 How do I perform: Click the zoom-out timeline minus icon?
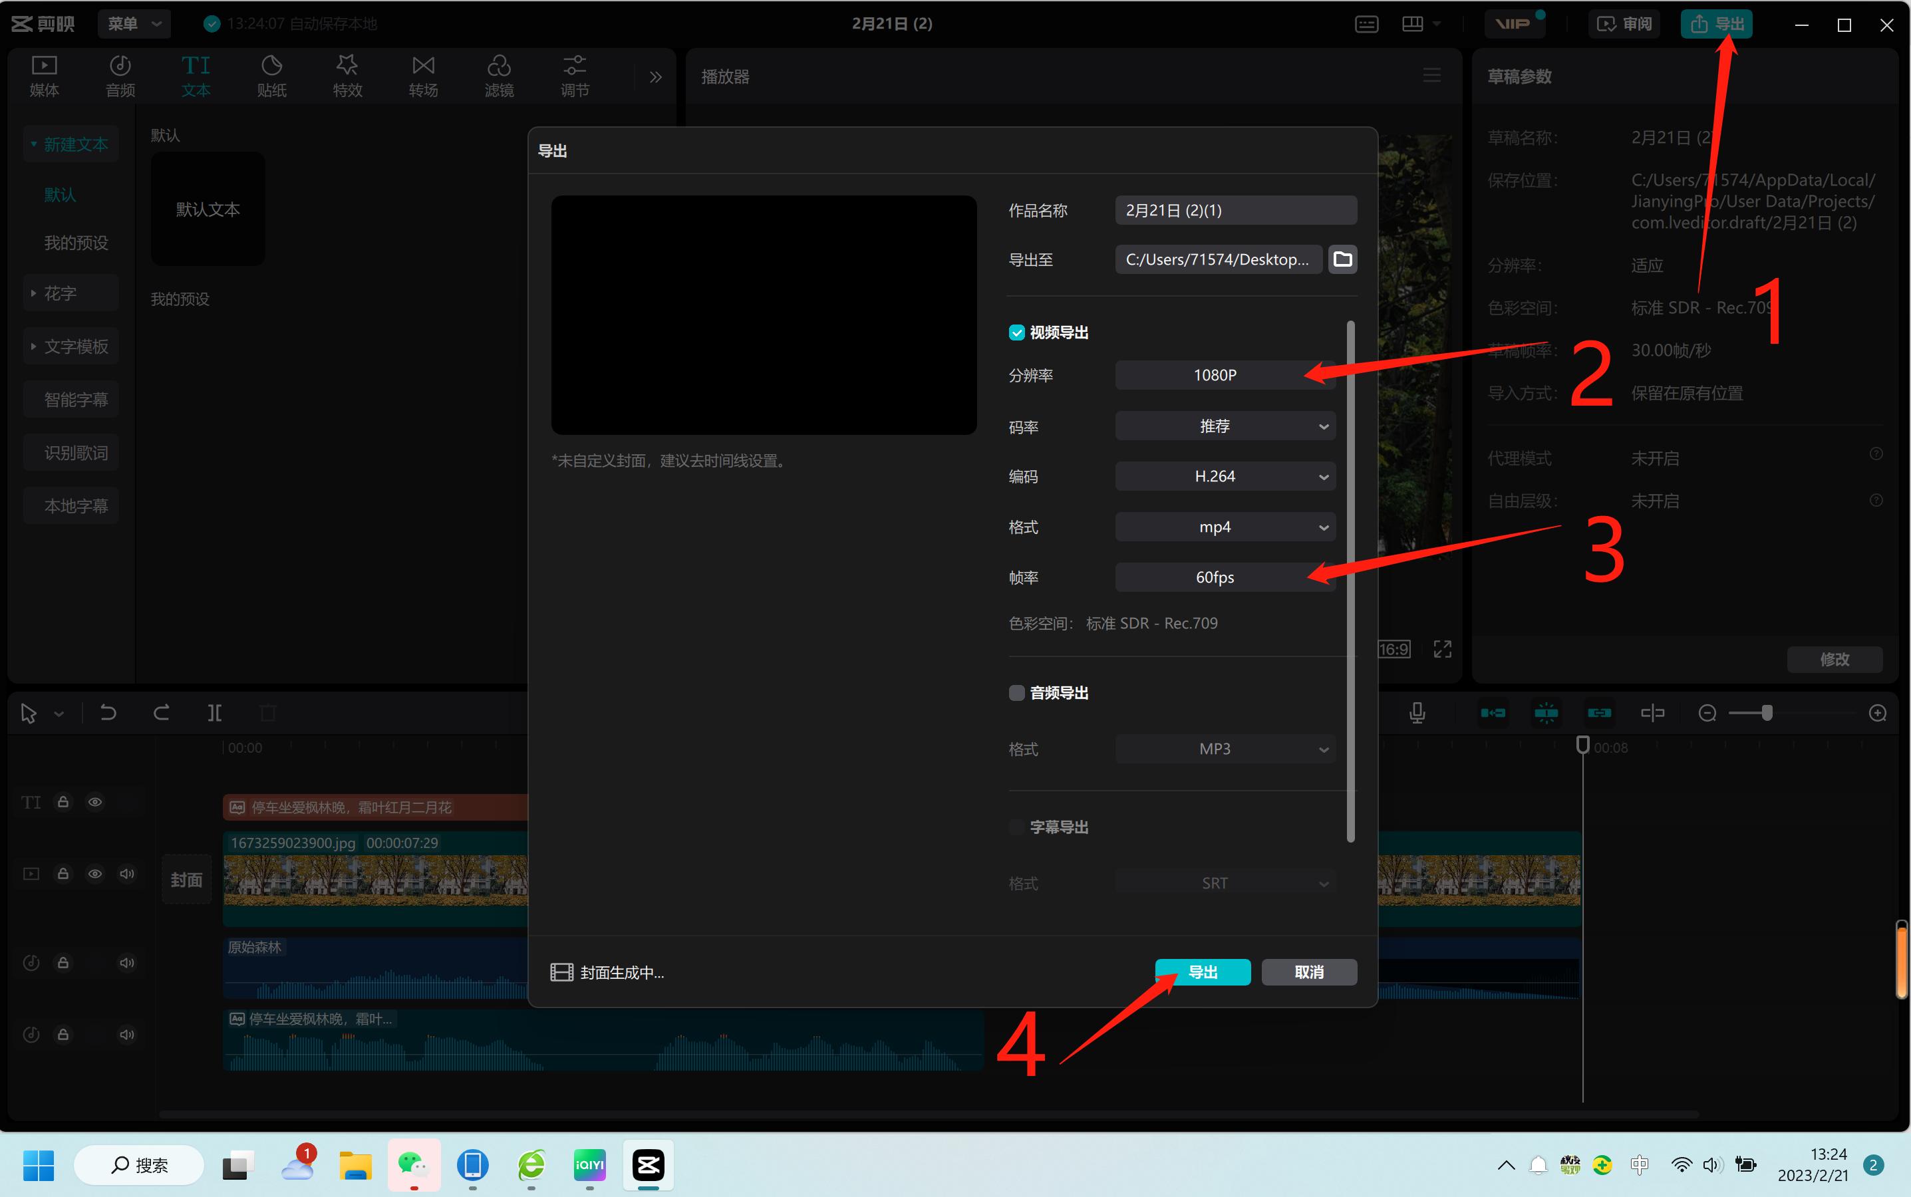tap(1707, 714)
